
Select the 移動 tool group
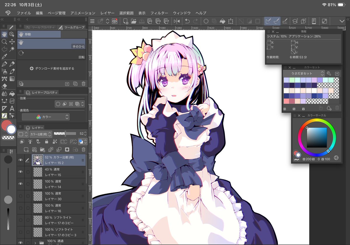[x=39, y=34]
